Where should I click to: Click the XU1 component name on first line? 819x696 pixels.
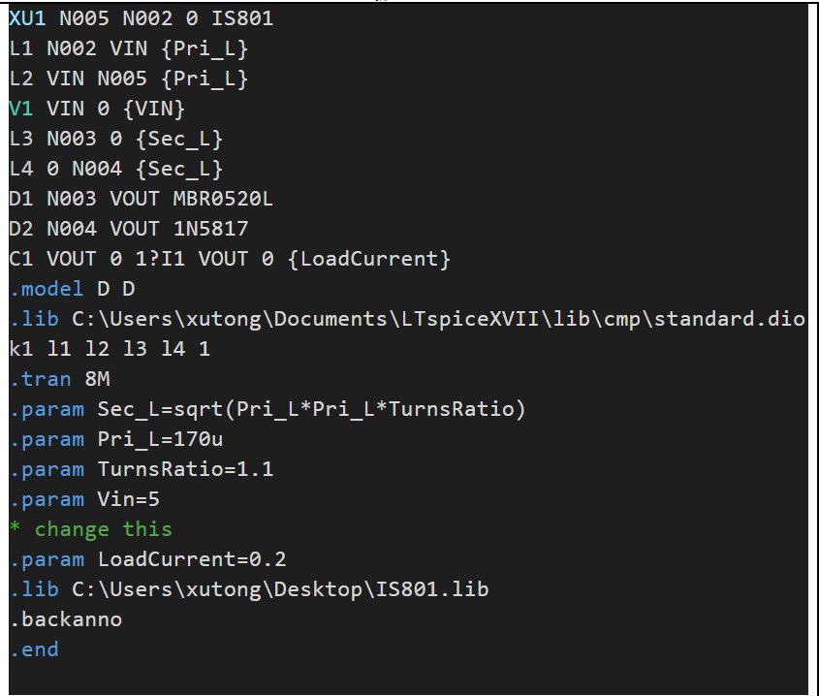pos(26,17)
